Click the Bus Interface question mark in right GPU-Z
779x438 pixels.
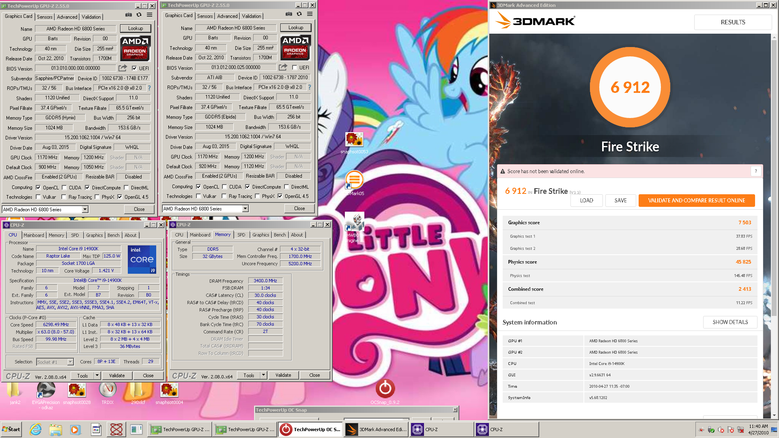coord(310,87)
